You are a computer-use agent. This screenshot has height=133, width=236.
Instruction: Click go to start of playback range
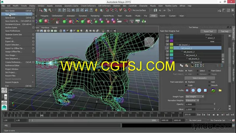[199, 115]
